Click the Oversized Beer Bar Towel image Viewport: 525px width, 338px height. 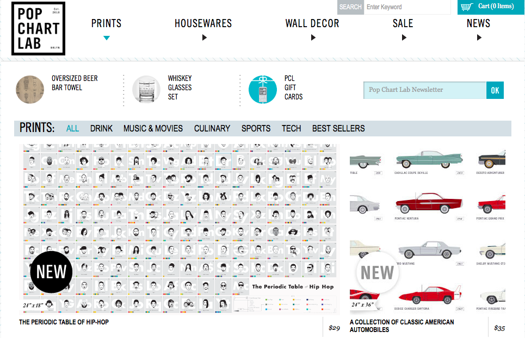30,89
